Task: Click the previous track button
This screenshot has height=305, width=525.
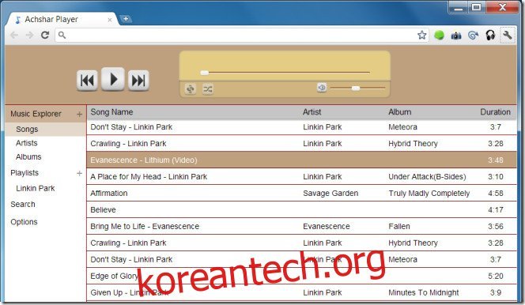Action: click(87, 81)
